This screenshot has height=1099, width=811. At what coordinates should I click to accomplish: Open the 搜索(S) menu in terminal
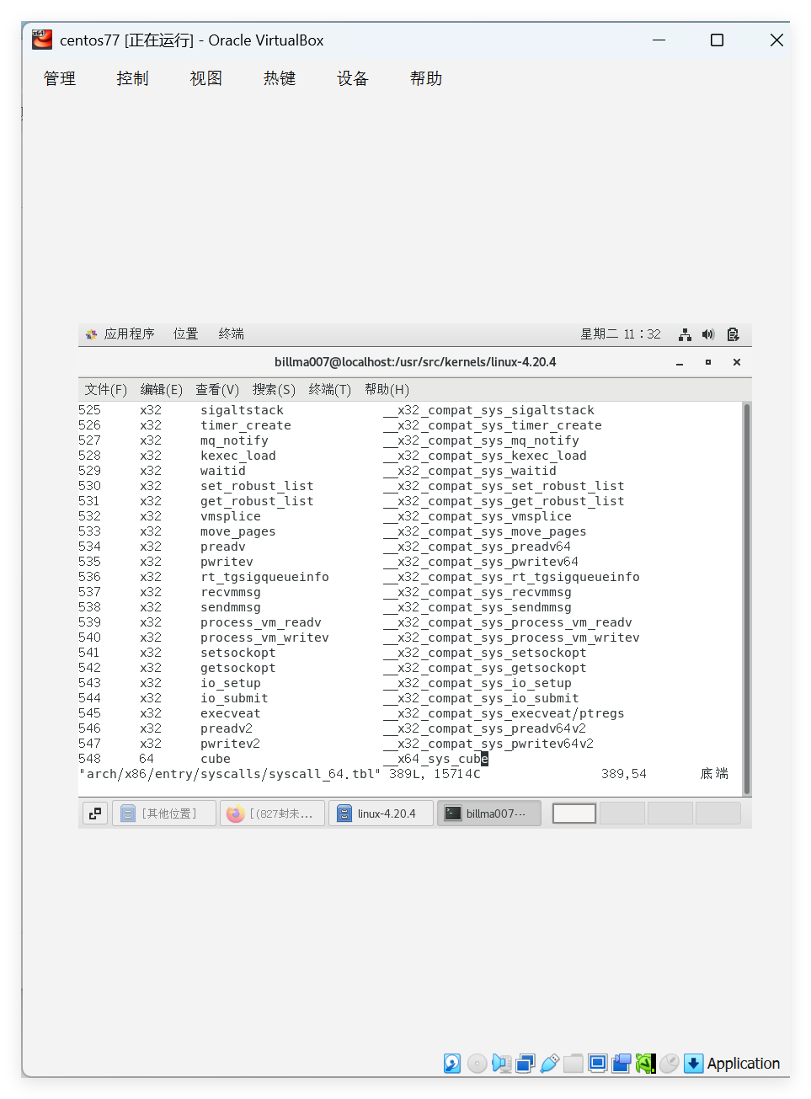(x=274, y=389)
